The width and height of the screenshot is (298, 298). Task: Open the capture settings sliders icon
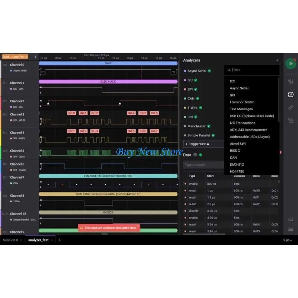(291, 82)
